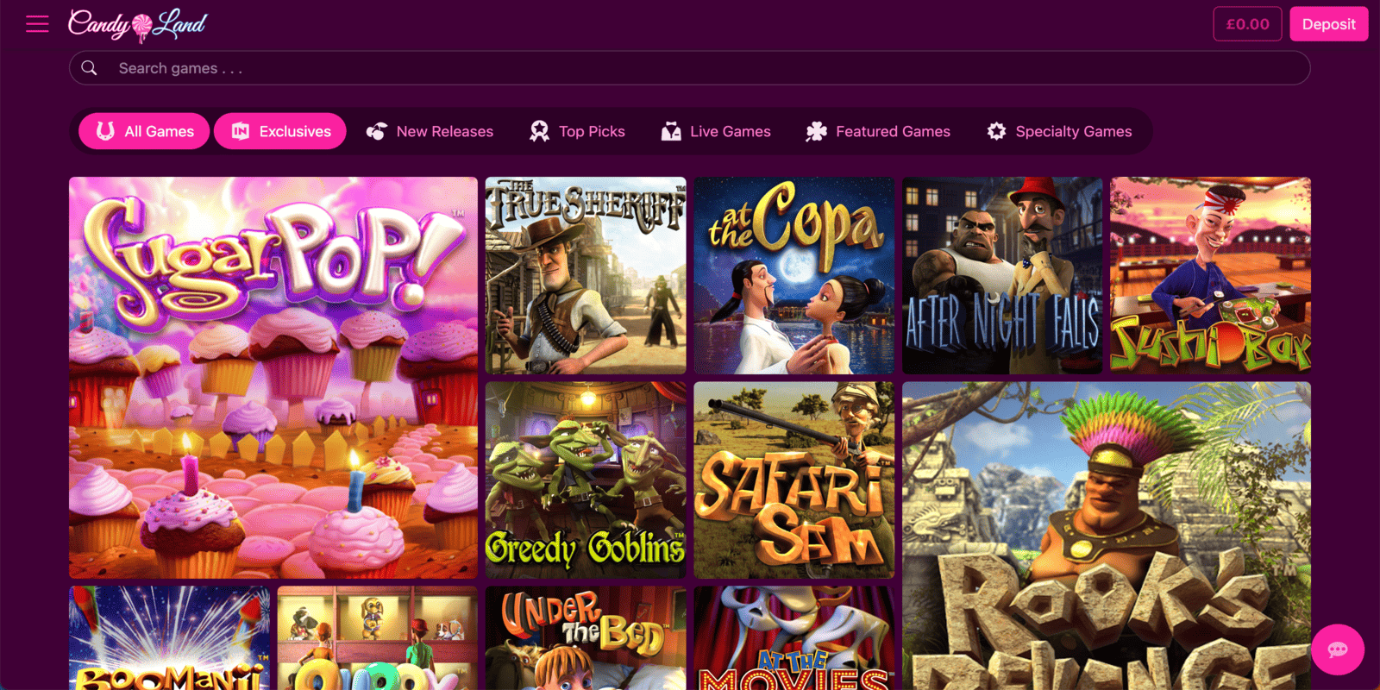
Task: Open the At the Copa game
Action: point(794,276)
